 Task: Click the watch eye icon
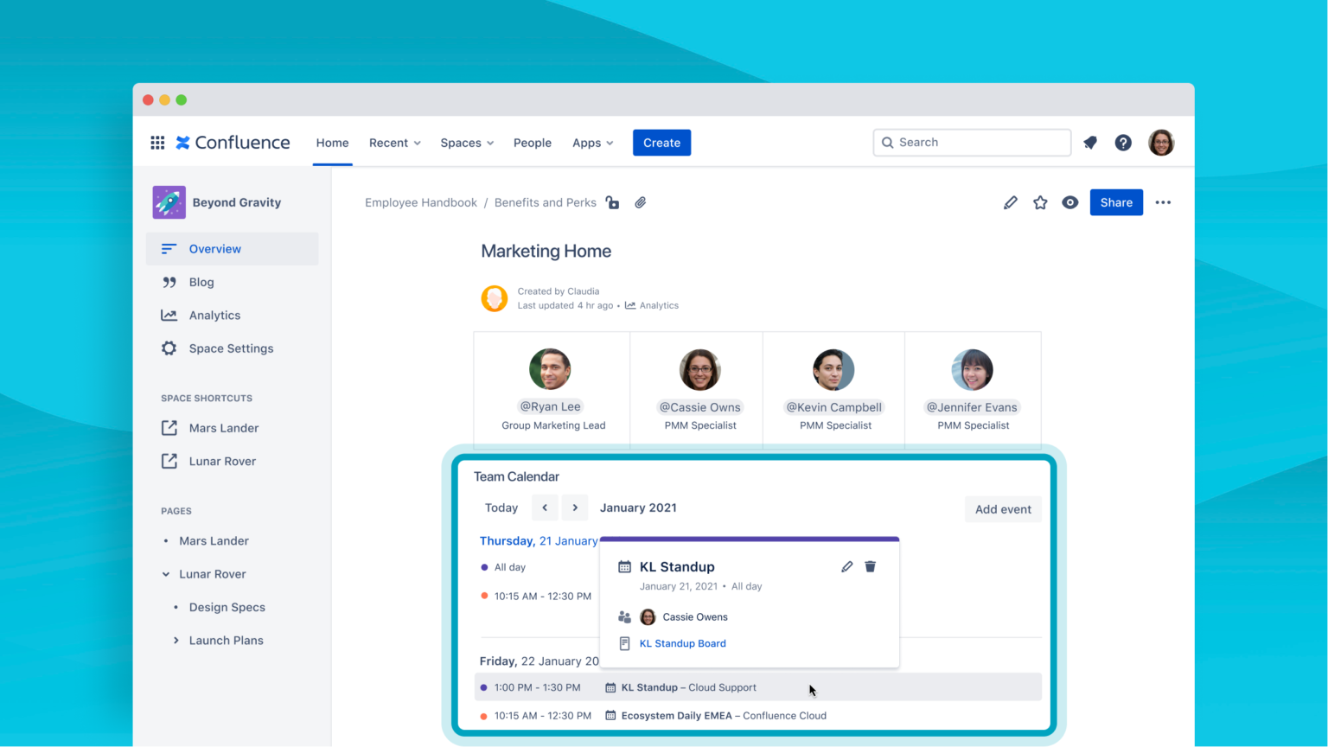(1069, 201)
